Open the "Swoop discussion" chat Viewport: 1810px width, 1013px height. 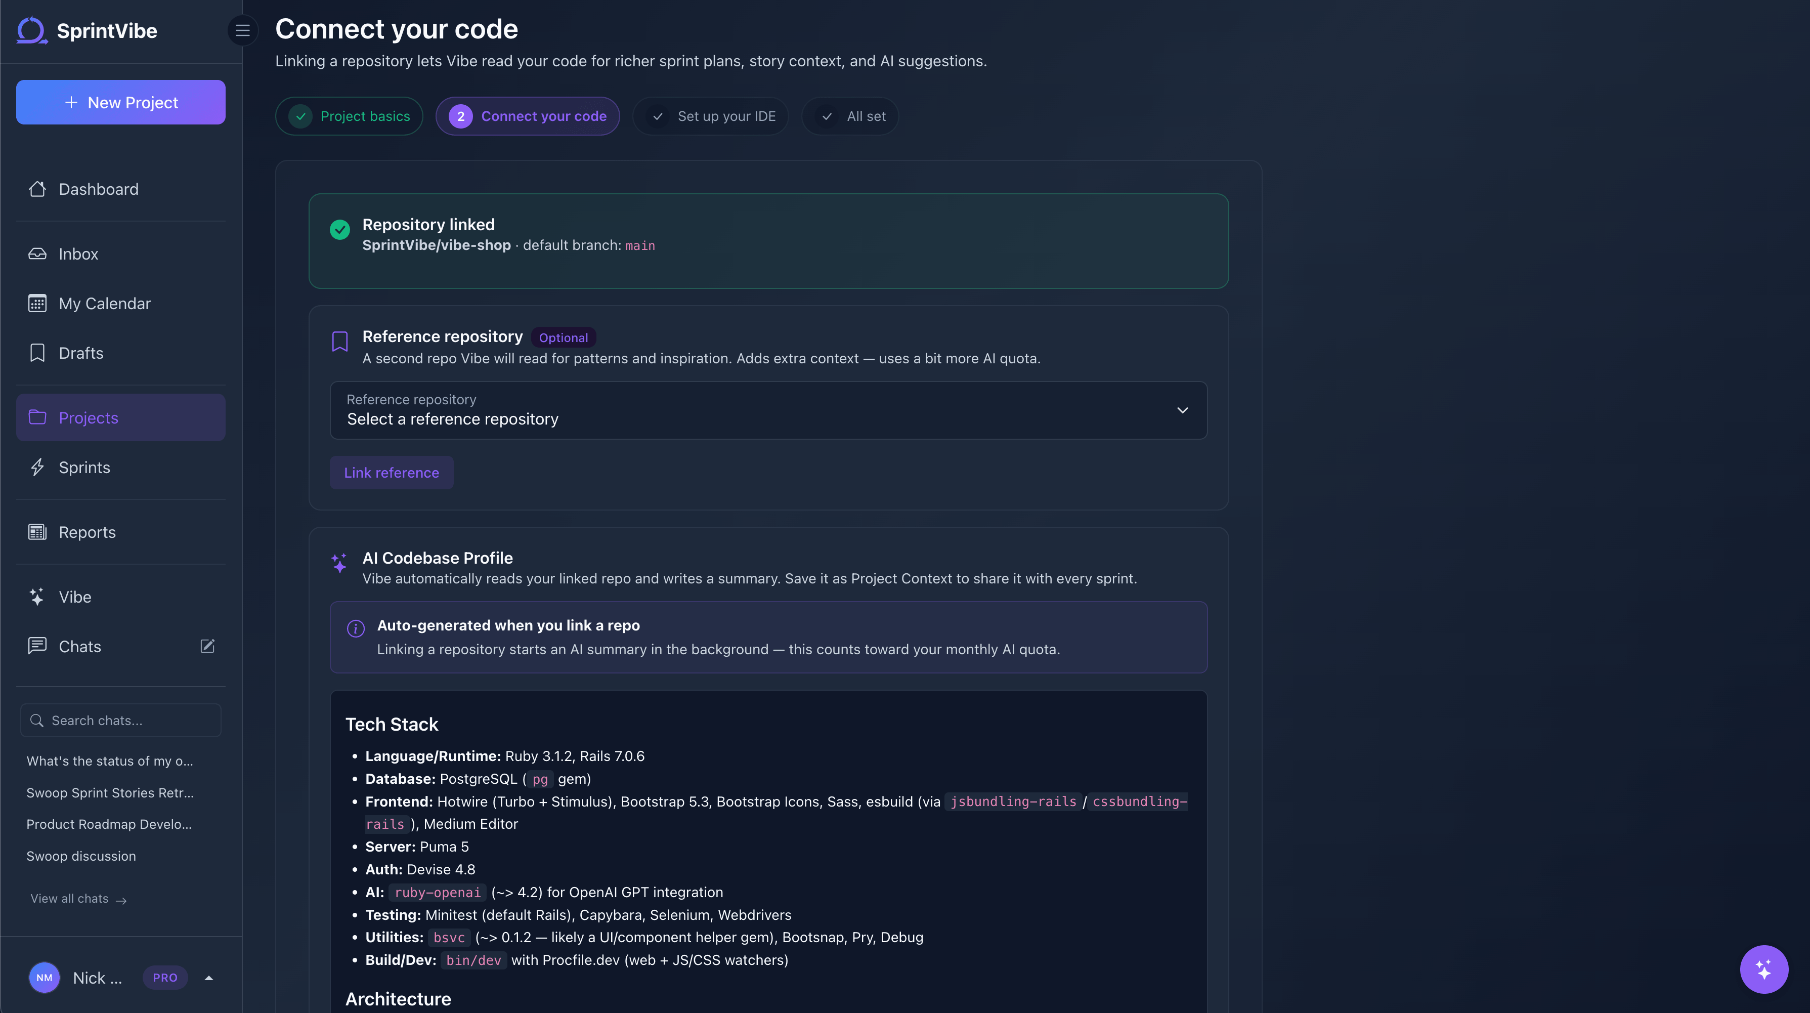pos(81,856)
